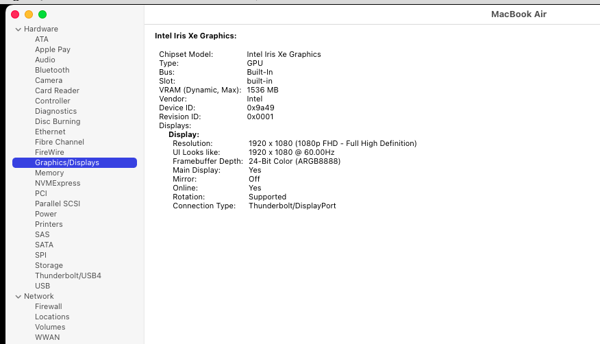
Task: Open Apple Pay hardware info
Action: pyautogui.click(x=53, y=49)
